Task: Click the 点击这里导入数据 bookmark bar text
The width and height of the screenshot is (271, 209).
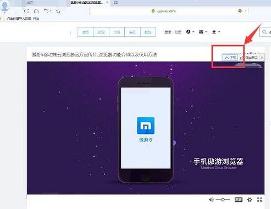Action: tap(19, 19)
